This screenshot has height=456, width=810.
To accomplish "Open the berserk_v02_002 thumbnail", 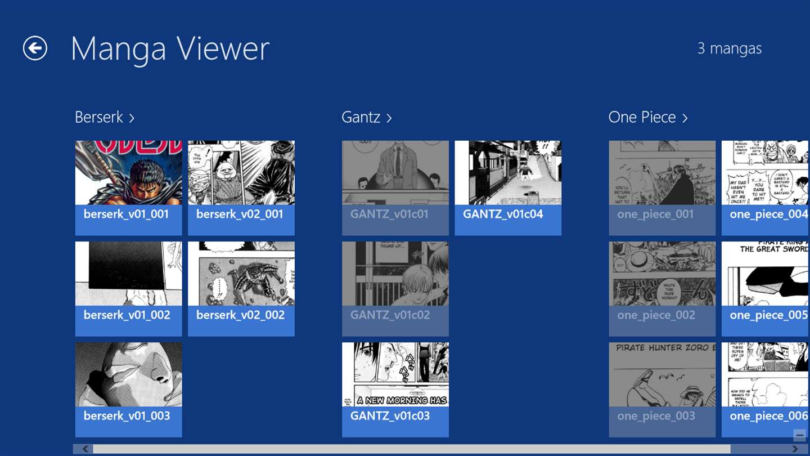I will [x=241, y=289].
